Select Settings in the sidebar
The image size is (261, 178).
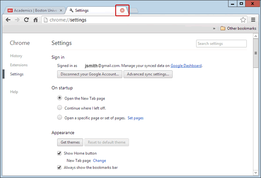coord(17,74)
